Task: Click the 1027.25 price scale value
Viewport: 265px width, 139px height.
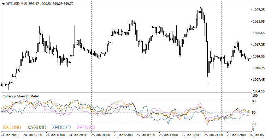Action: coord(259,10)
